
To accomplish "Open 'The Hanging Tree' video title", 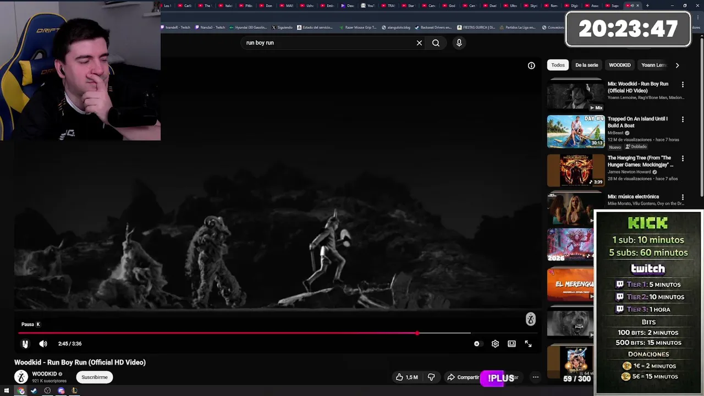I will (640, 161).
